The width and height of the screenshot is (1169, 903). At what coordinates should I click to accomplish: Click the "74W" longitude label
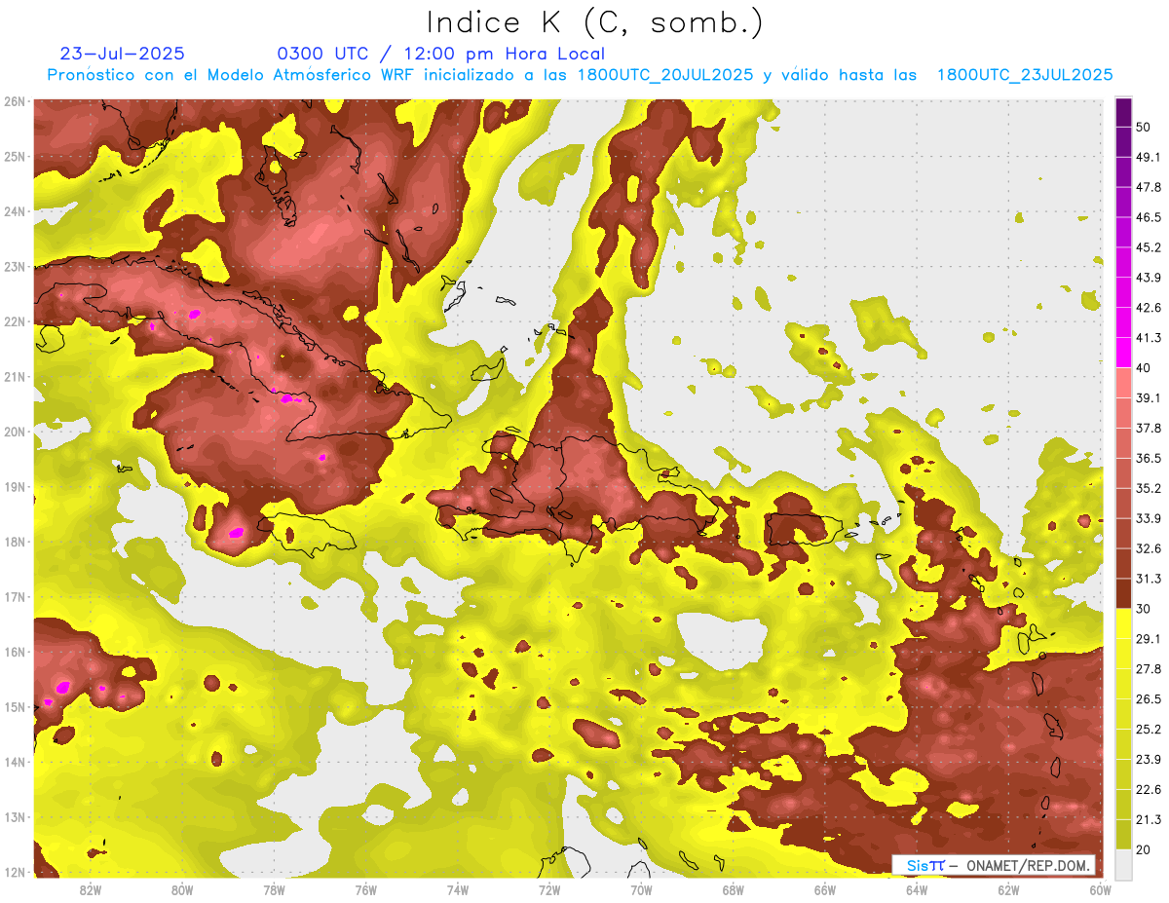tap(458, 890)
